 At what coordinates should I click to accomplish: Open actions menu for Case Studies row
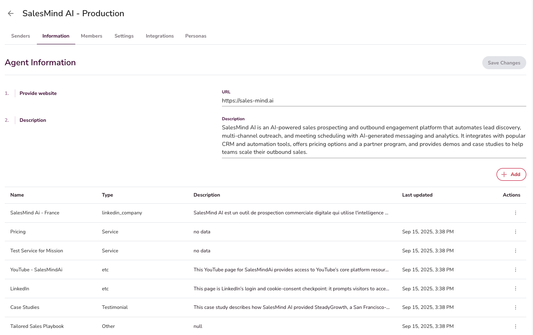click(515, 307)
